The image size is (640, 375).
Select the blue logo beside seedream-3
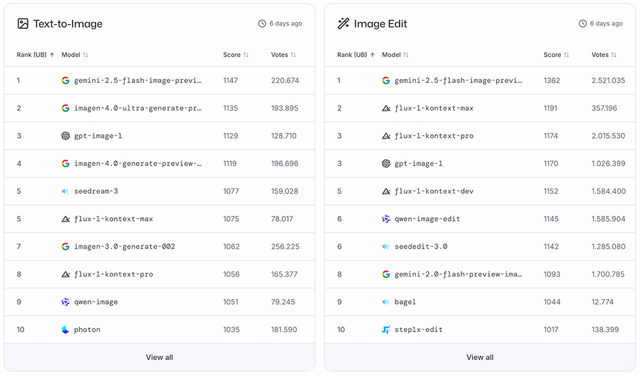click(x=65, y=191)
